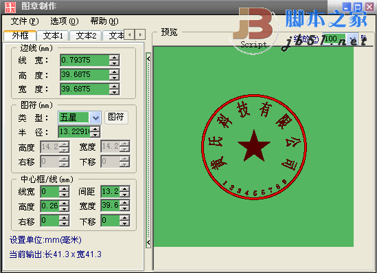377x273 pixels.
Task: Open the 文件(F) menu
Action: click(25, 21)
